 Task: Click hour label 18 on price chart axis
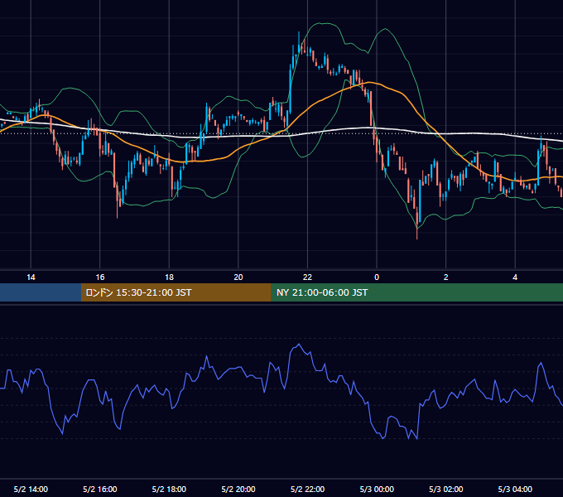click(169, 277)
